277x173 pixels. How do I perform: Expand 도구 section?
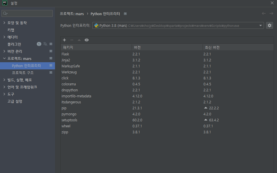(4, 94)
